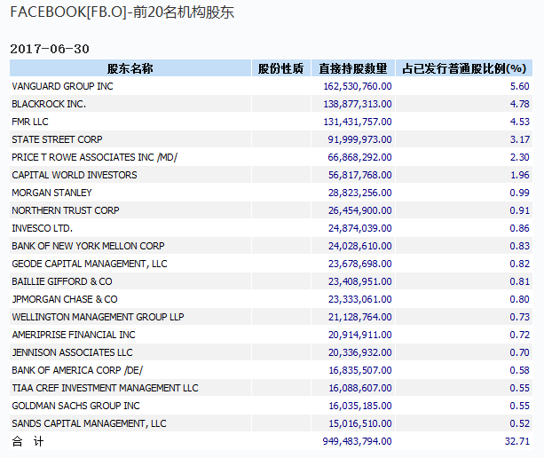This screenshot has width=544, height=458.
Task: Select share count 16,835,507.00
Action: [x=360, y=370]
